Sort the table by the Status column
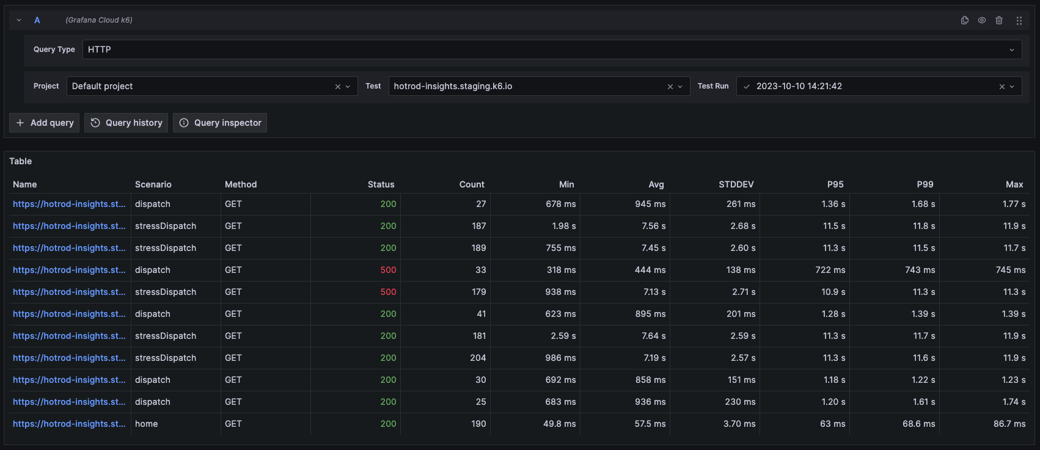Viewport: 1040px width, 450px height. [381, 184]
